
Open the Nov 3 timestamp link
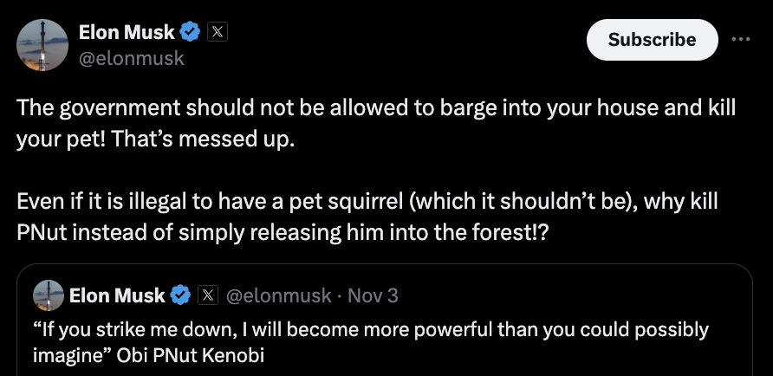[x=373, y=295]
